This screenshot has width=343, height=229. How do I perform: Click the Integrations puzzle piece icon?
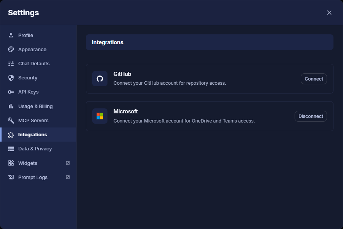pyautogui.click(x=11, y=135)
